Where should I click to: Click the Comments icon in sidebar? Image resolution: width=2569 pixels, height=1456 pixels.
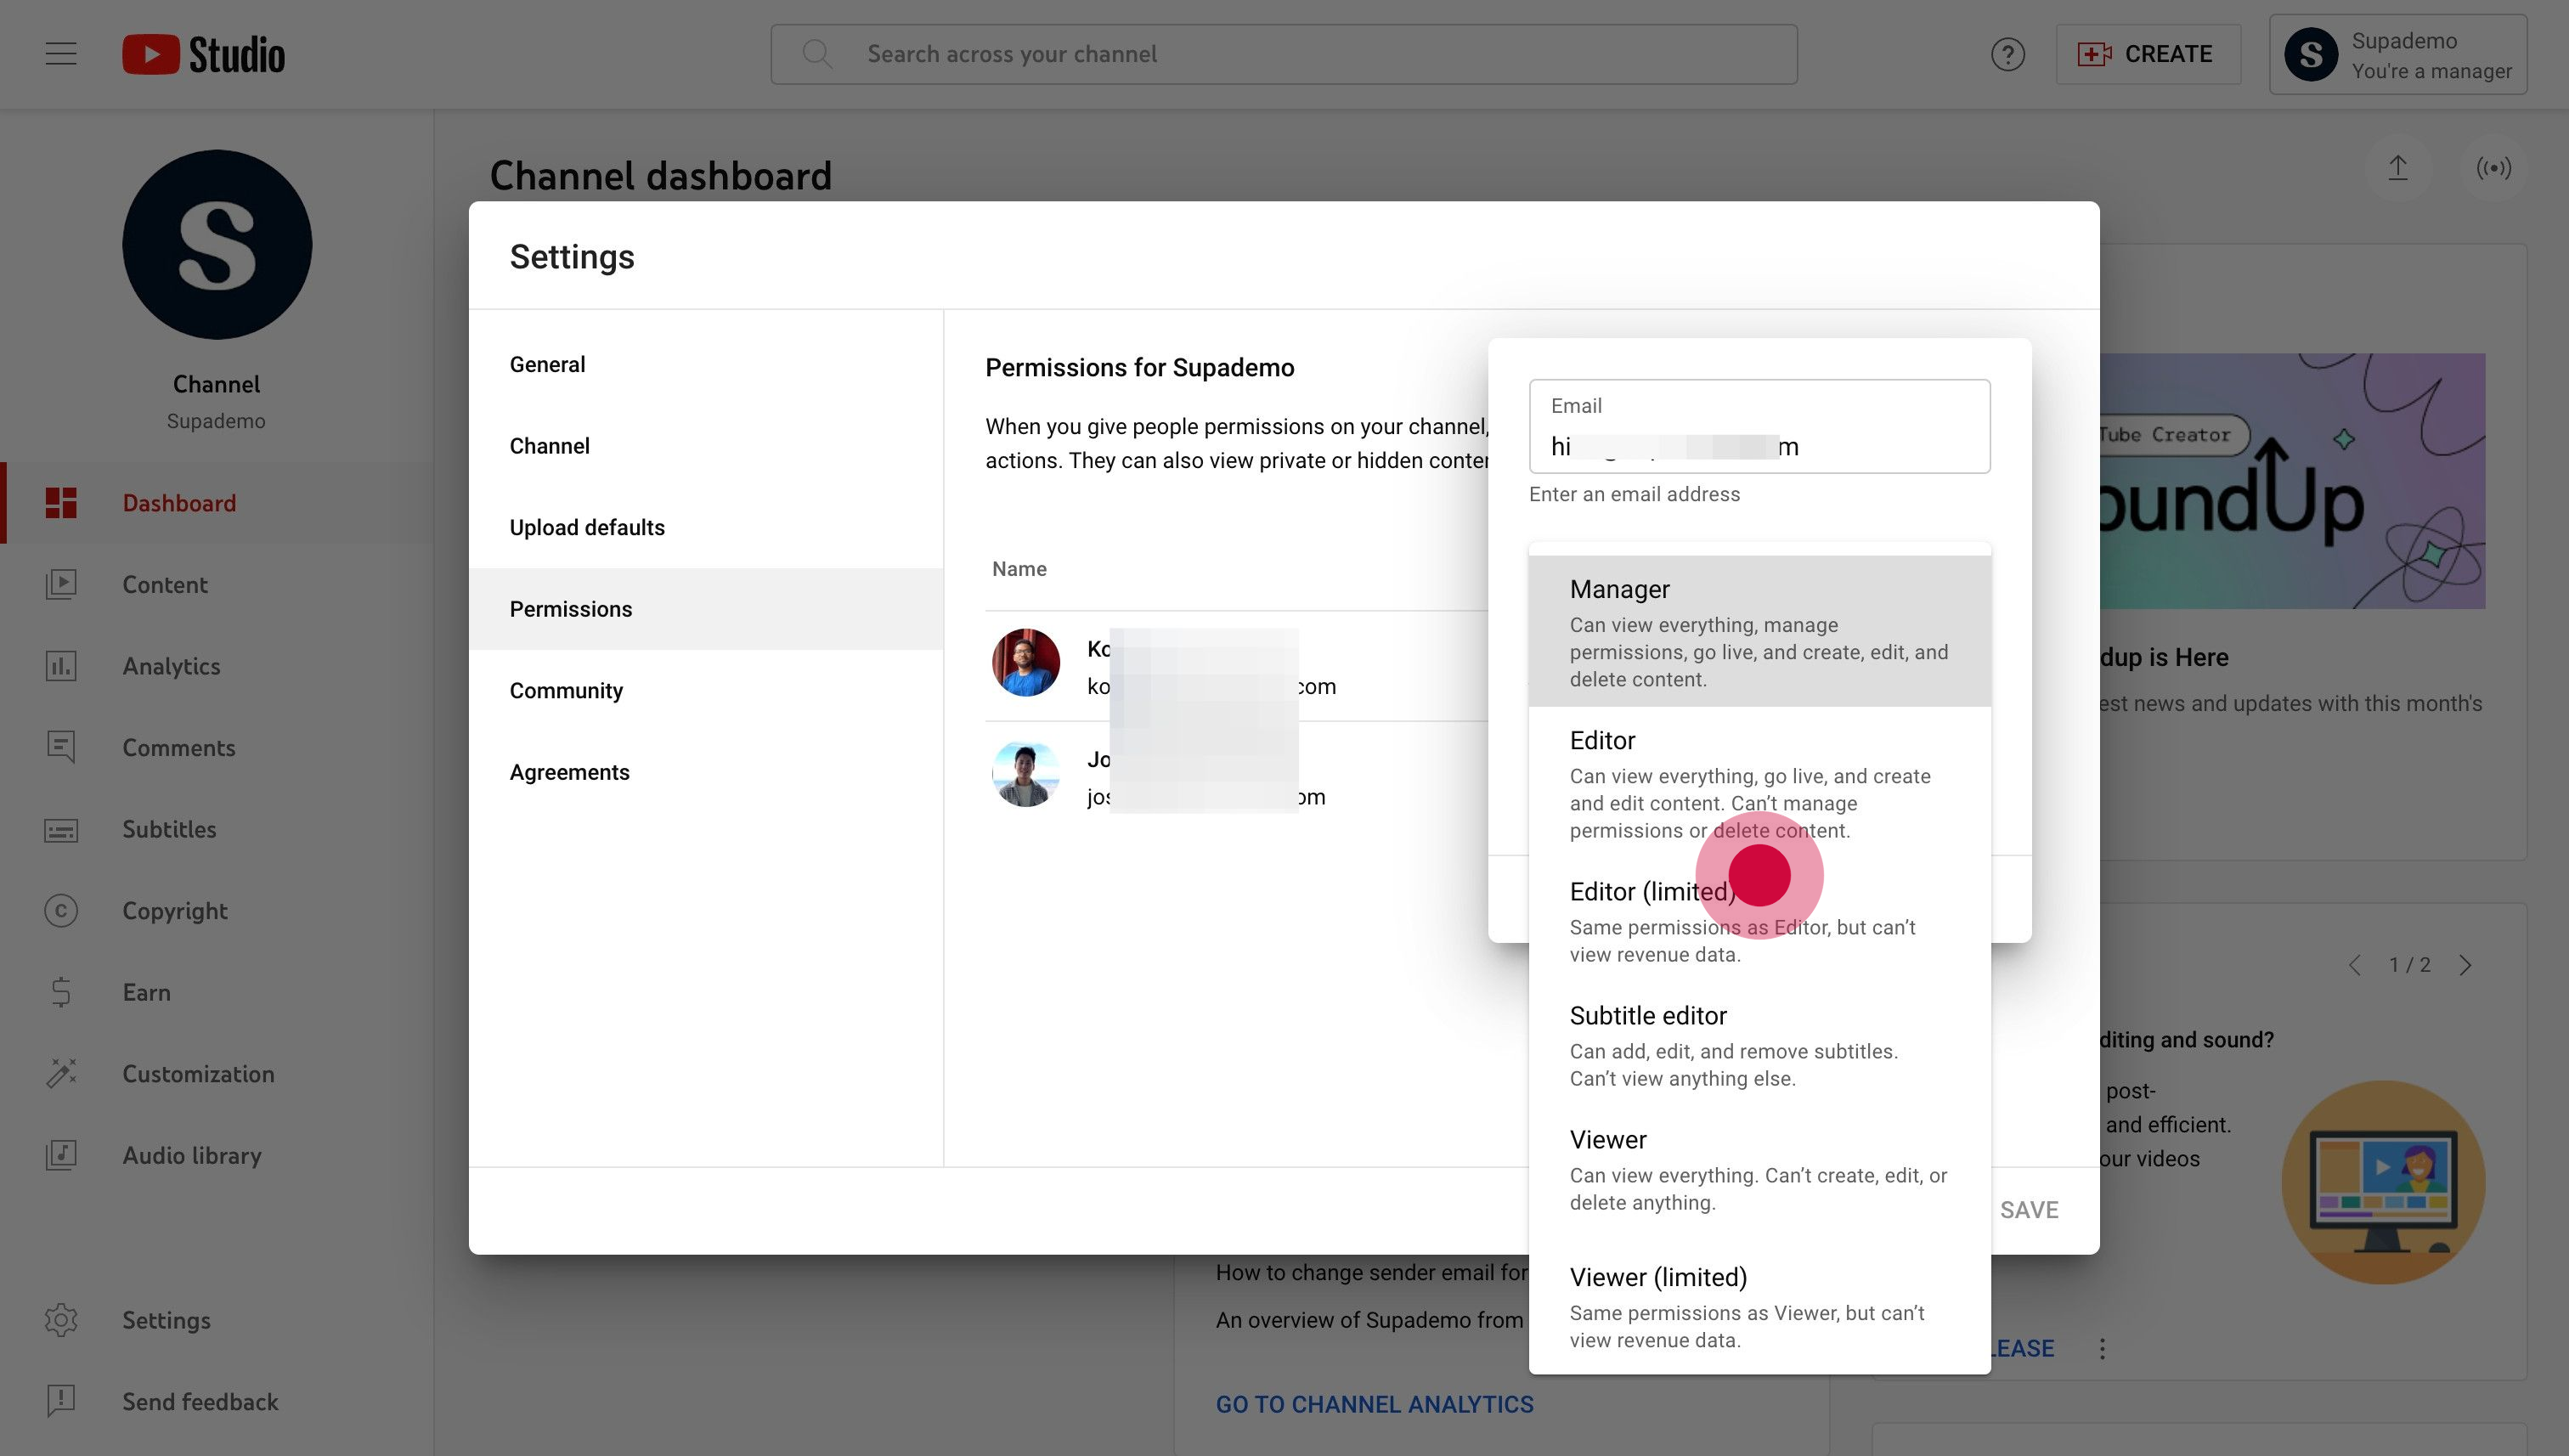click(x=61, y=748)
